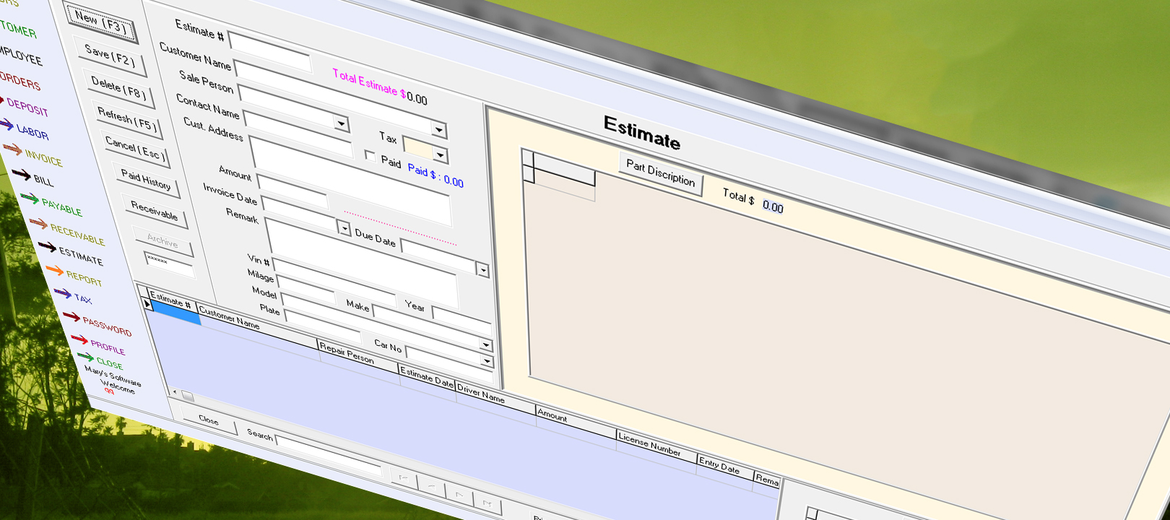Click the black arrow icon next to BILL
The width and height of the screenshot is (1170, 520).
[x=21, y=174]
